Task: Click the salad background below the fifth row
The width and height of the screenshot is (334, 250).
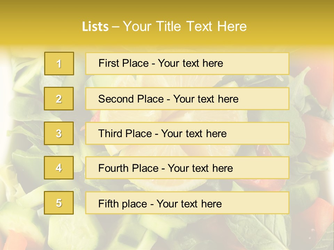Action: tap(167, 233)
